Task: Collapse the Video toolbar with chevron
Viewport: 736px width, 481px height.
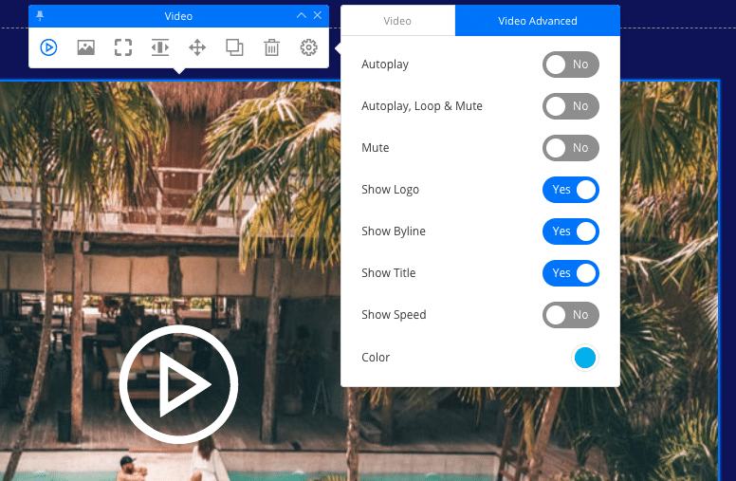Action: tap(302, 15)
